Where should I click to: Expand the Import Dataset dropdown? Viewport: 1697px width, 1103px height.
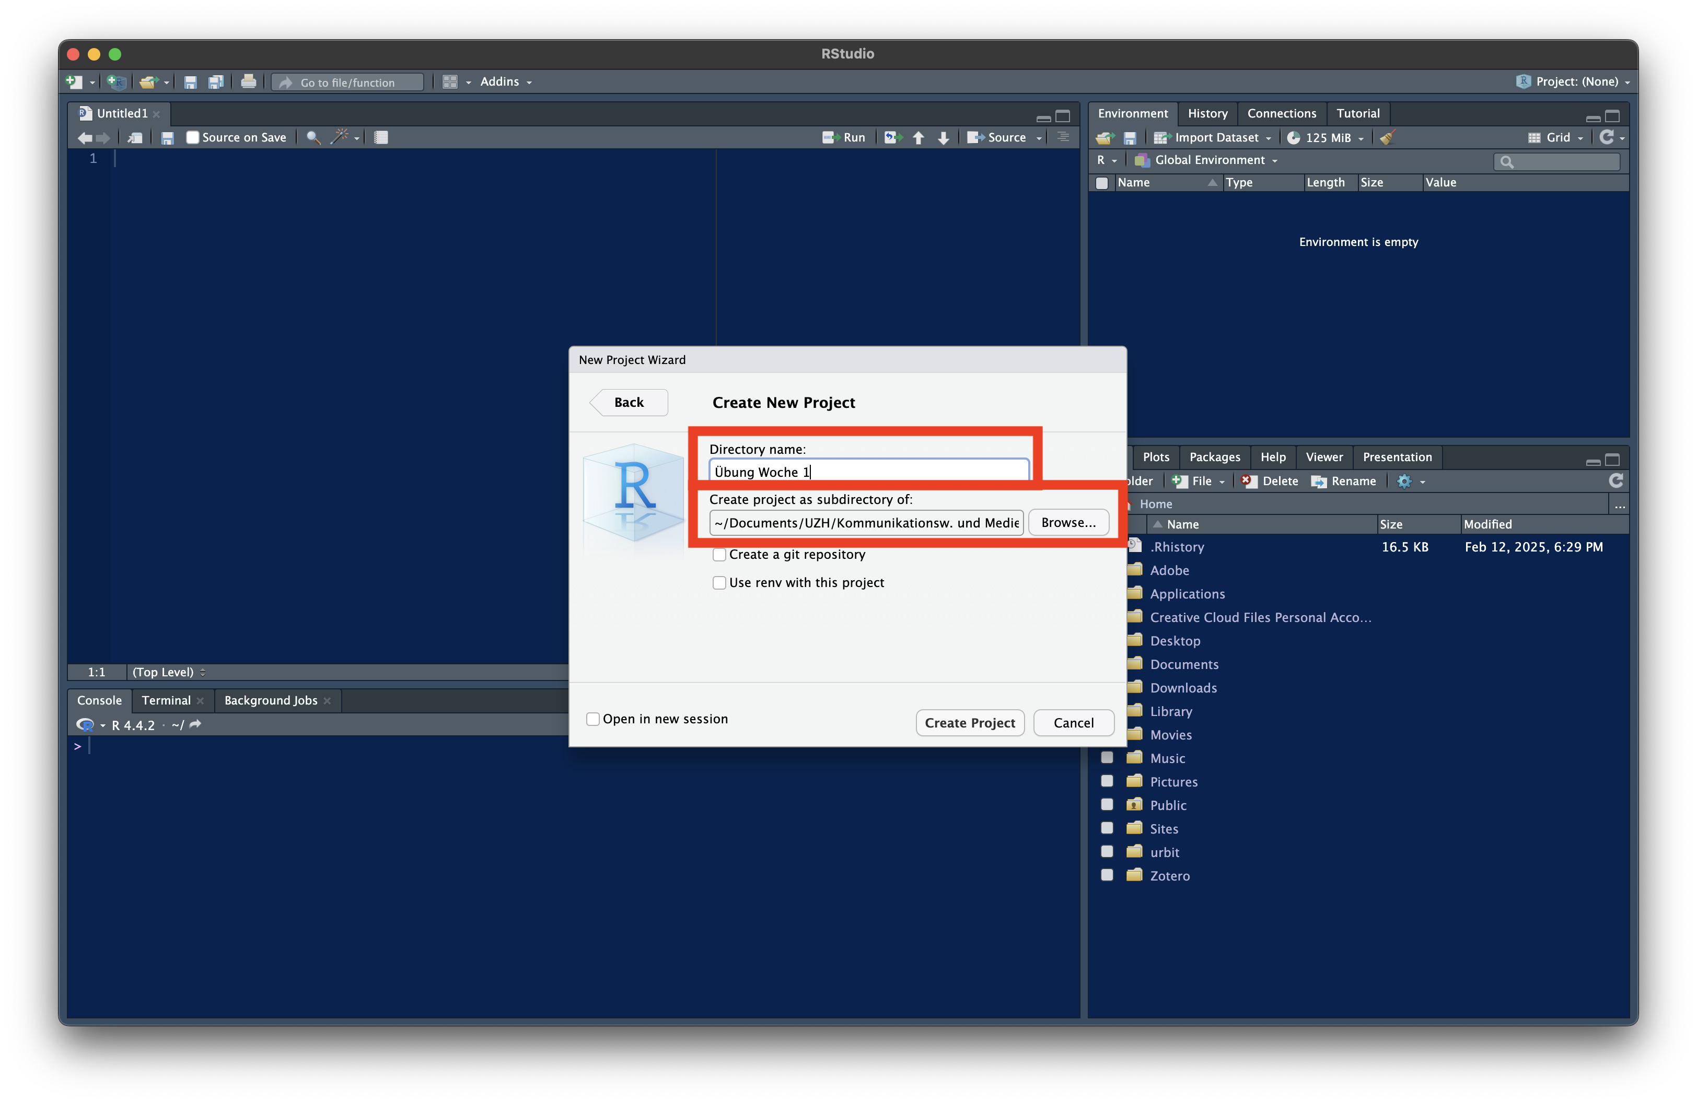[x=1212, y=137]
